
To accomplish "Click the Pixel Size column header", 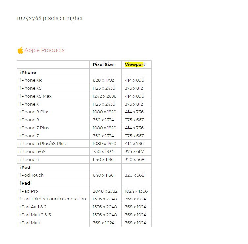I will tap(103, 65).
